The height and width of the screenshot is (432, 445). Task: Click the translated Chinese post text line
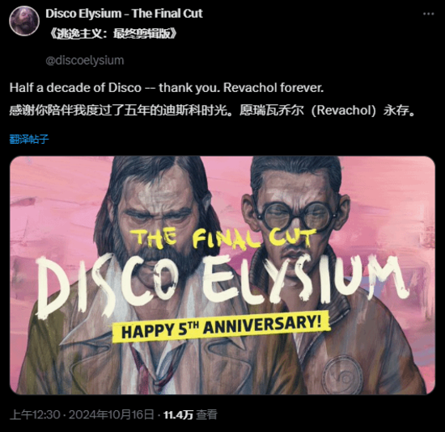point(213,110)
